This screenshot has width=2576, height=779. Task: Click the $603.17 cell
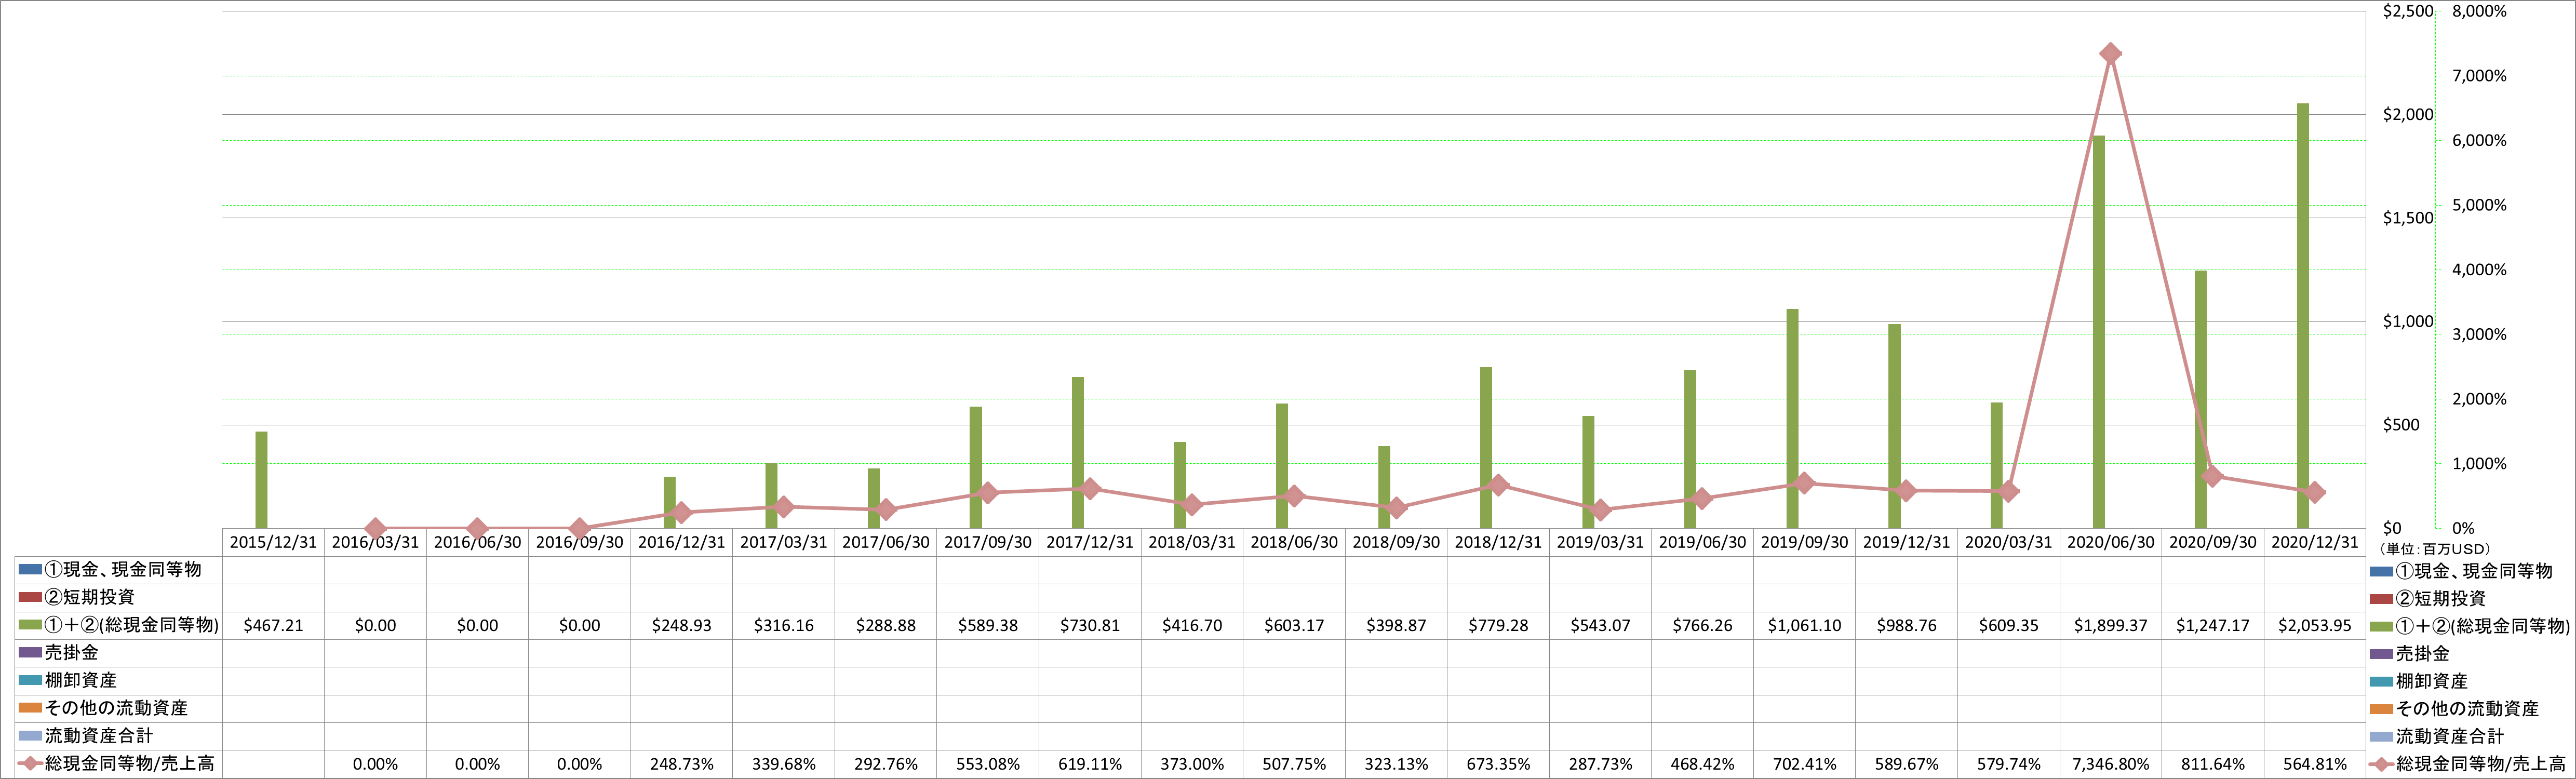pos(1294,625)
